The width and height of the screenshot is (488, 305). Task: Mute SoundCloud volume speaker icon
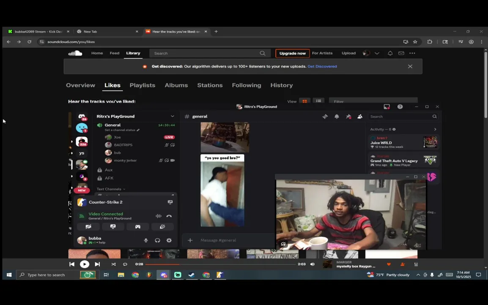click(x=313, y=264)
